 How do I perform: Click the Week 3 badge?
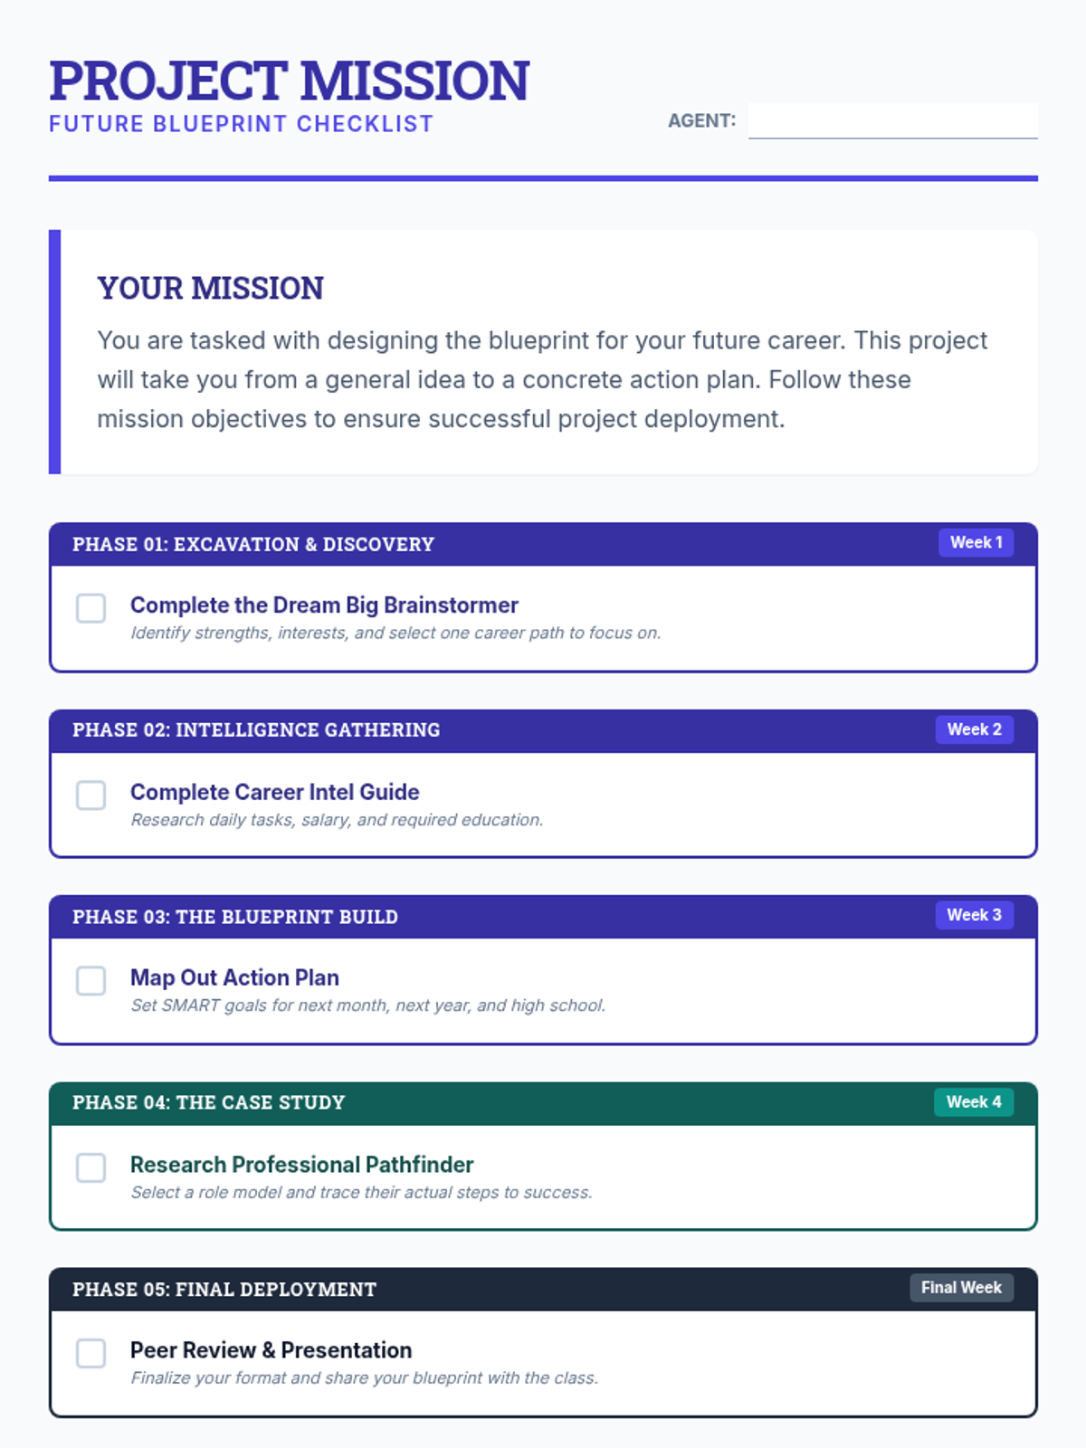(x=974, y=915)
